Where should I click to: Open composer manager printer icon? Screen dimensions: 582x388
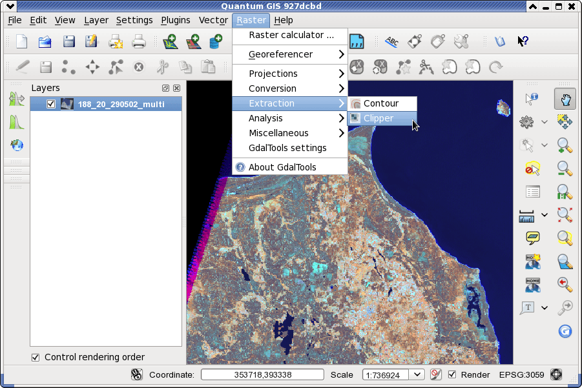(138, 41)
